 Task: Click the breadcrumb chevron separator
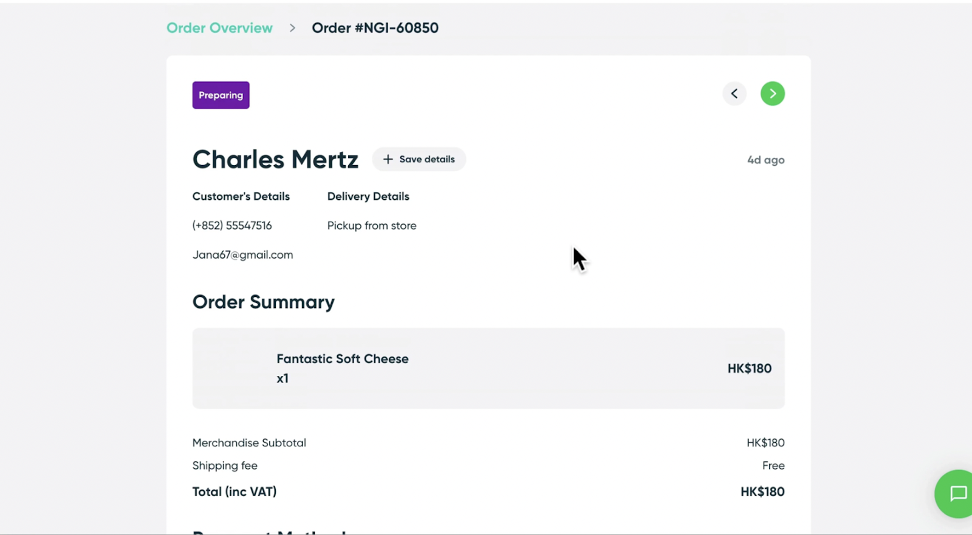pos(292,28)
